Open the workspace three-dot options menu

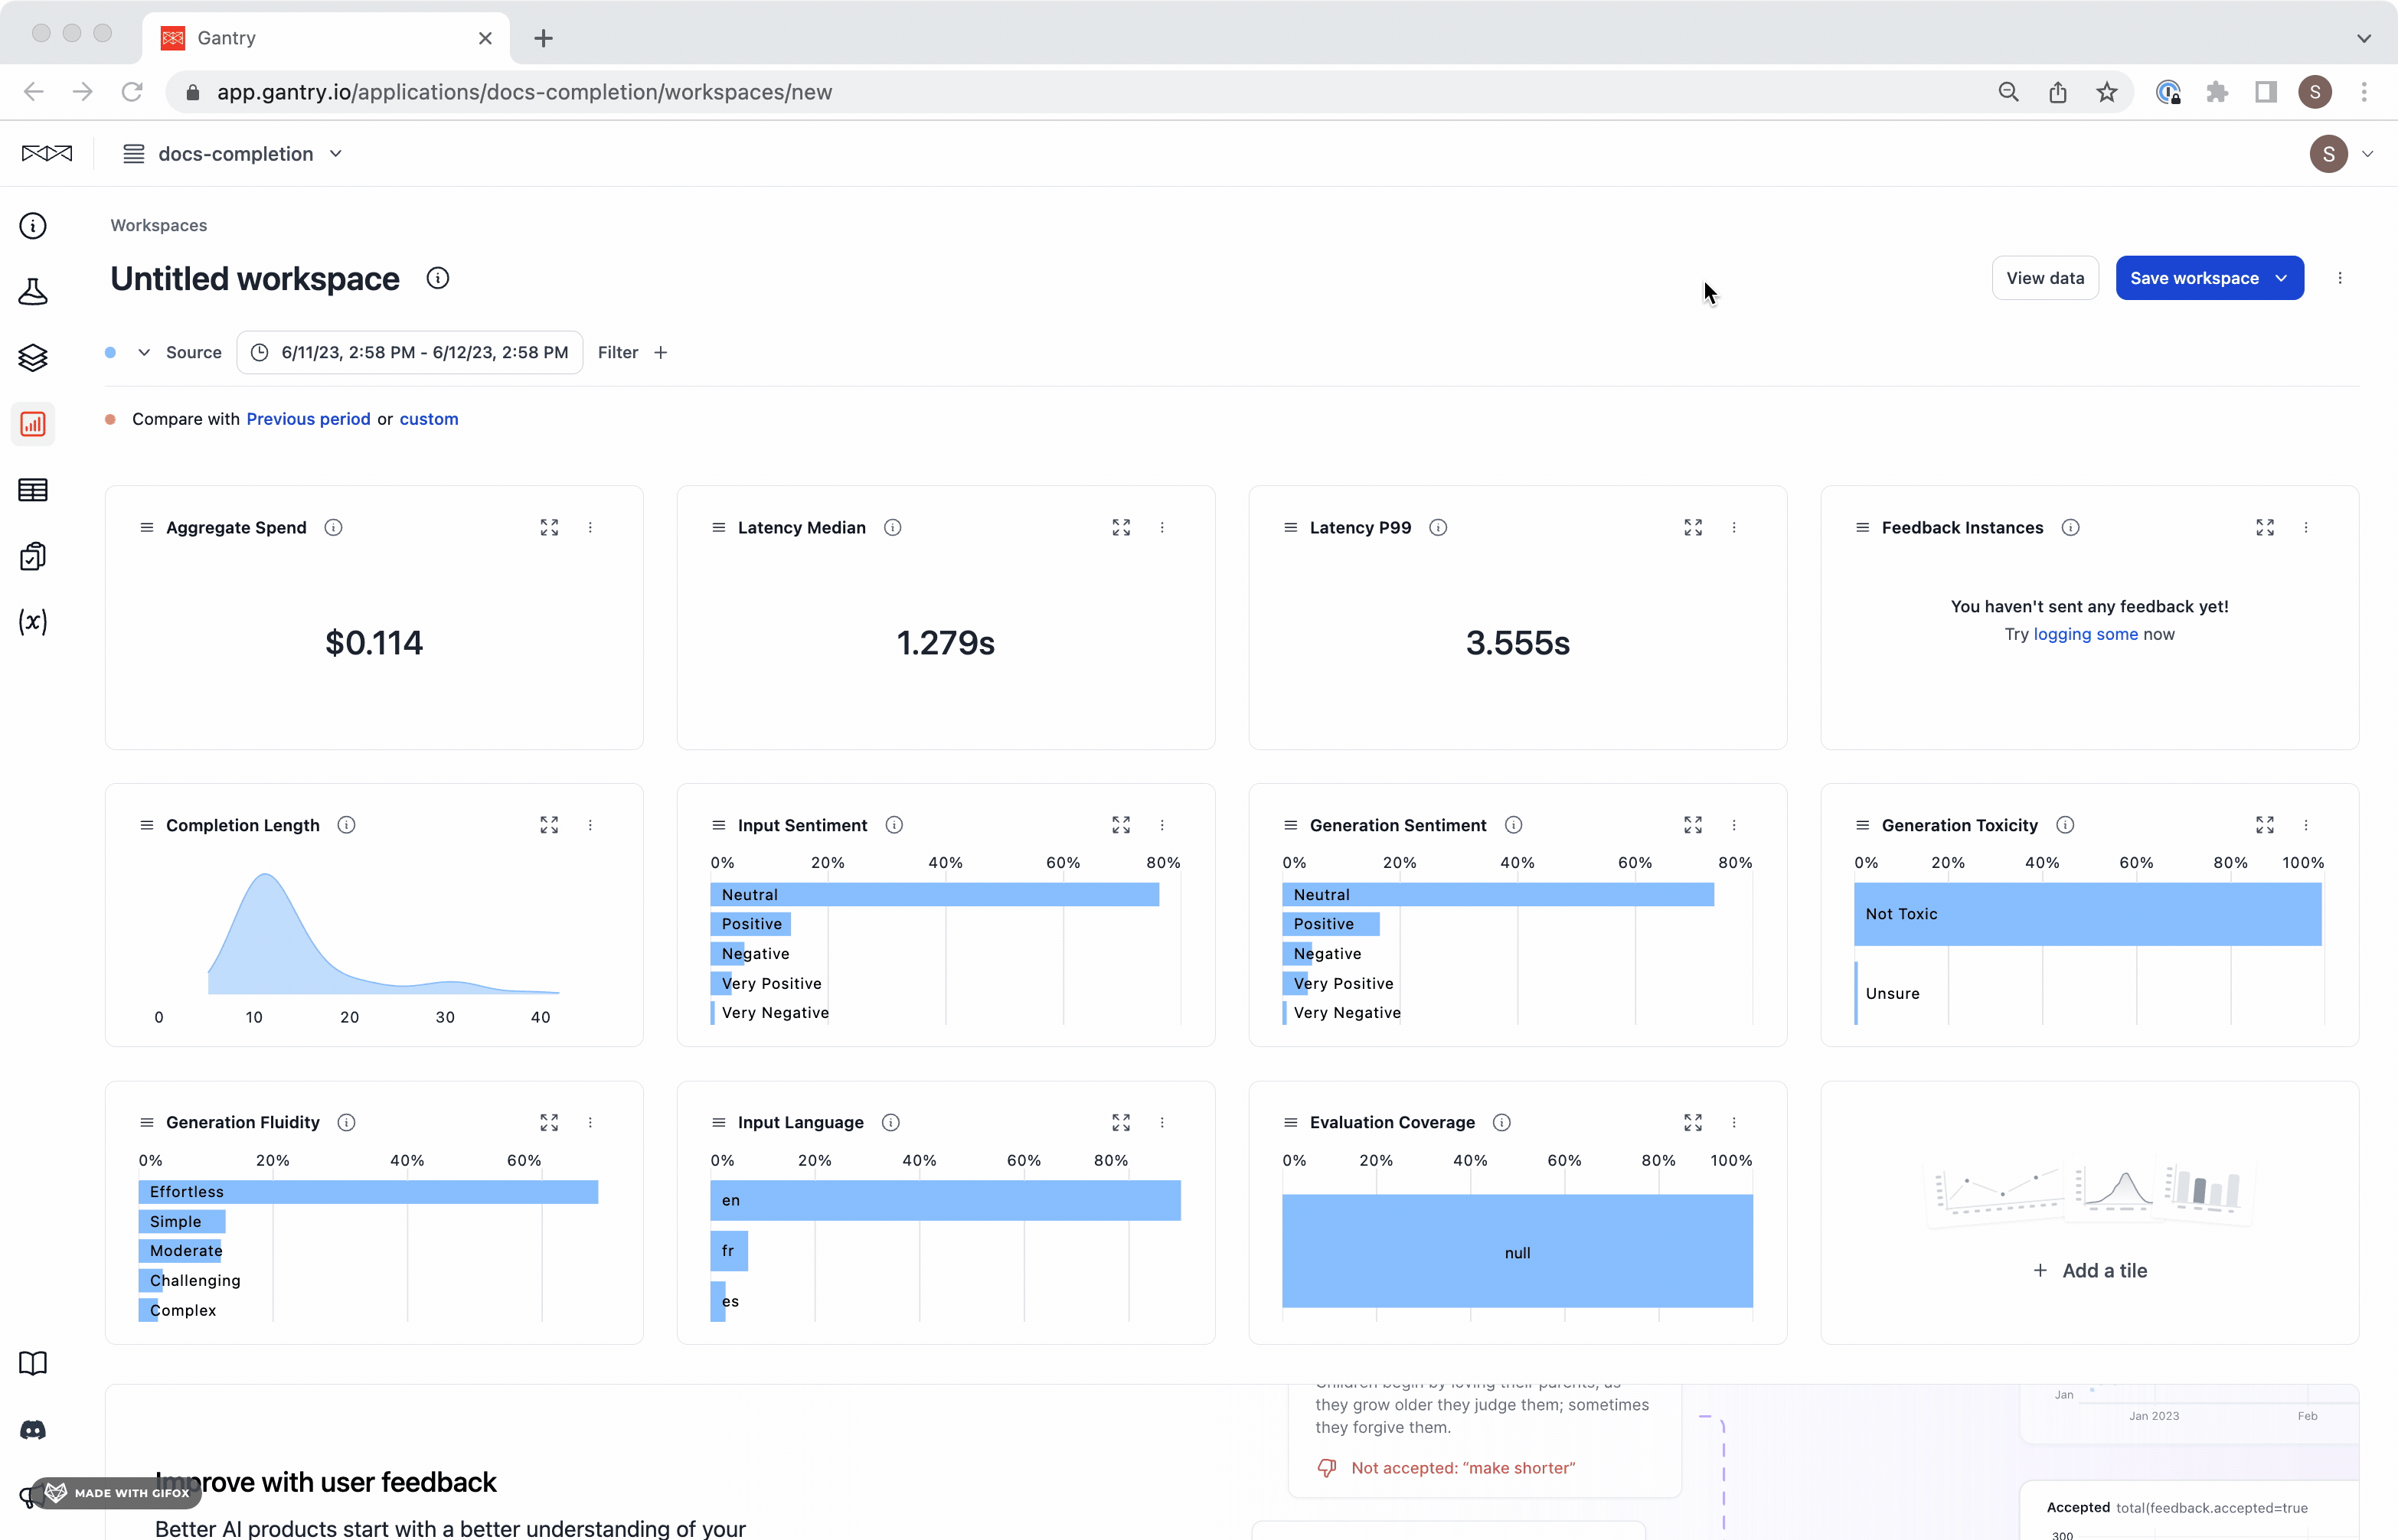pyautogui.click(x=2340, y=278)
